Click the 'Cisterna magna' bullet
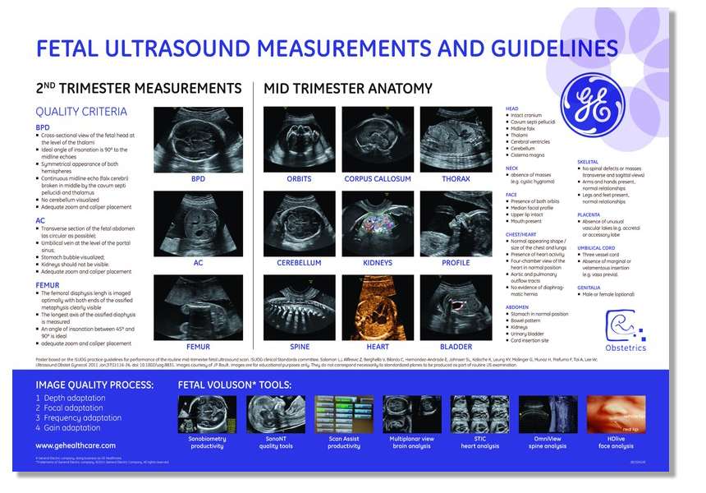 point(527,155)
